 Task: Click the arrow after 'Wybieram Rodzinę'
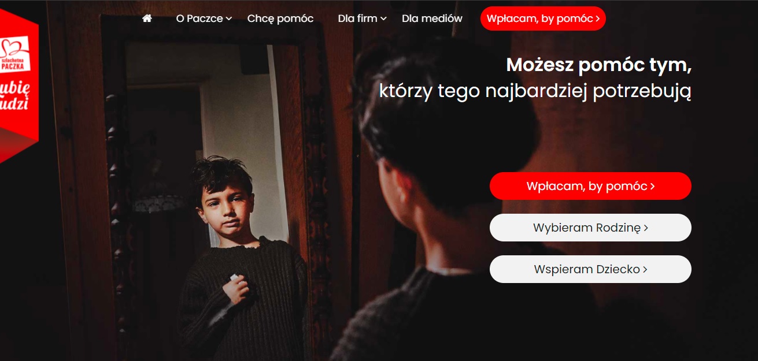[646, 228]
